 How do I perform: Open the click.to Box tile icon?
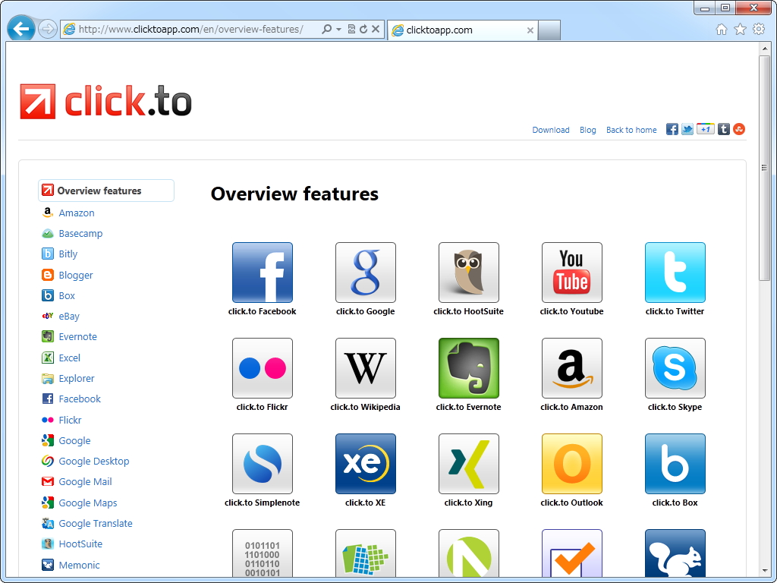675,464
